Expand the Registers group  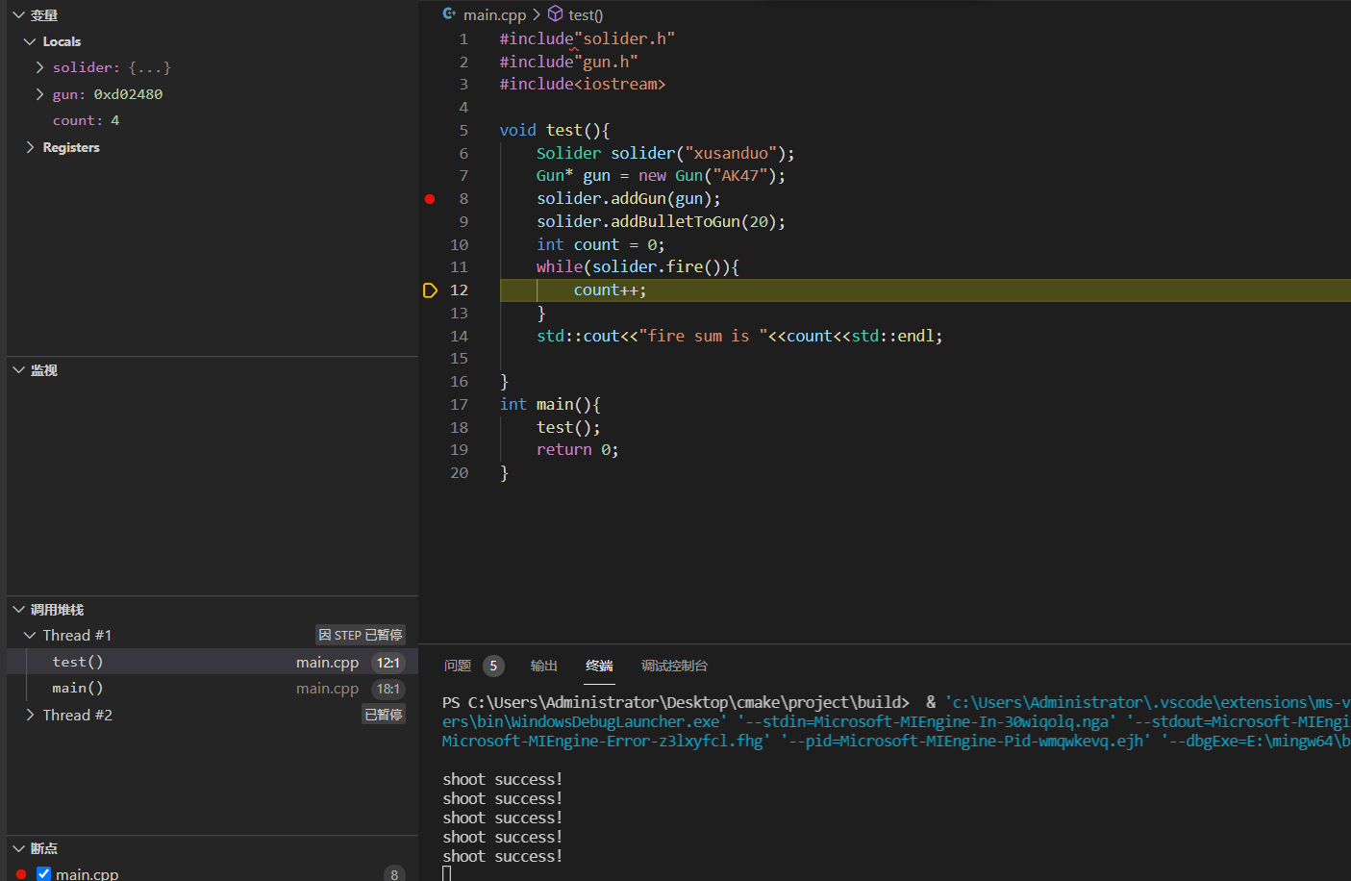pos(30,147)
